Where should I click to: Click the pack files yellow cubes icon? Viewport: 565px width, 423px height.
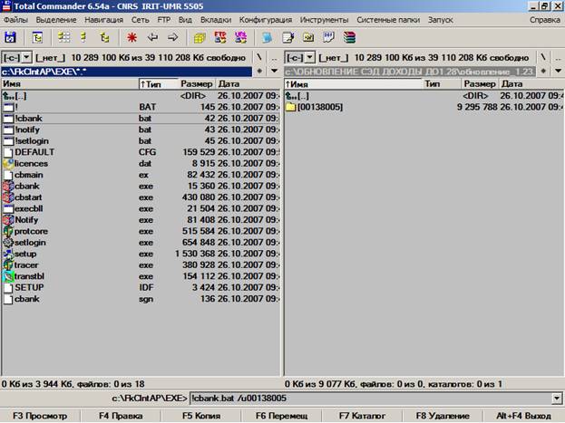(x=200, y=37)
